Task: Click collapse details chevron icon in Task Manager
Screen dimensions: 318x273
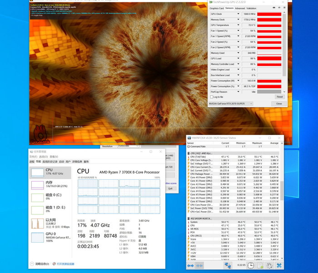Action: point(32,264)
